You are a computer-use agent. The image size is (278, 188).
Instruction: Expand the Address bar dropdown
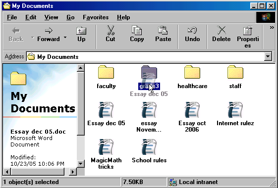(268, 57)
